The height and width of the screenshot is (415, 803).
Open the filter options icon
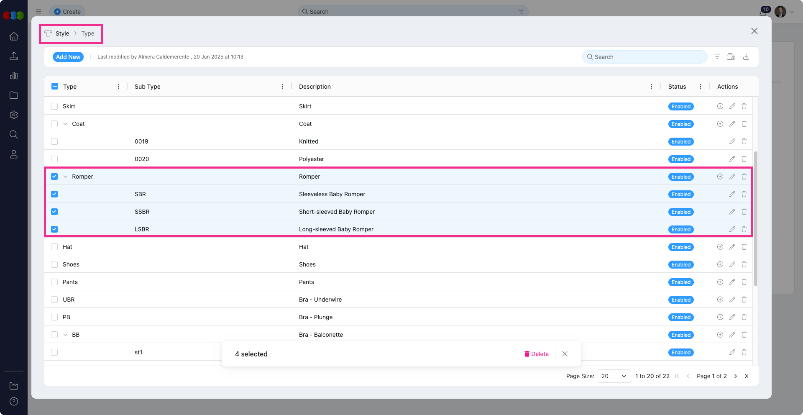717,56
